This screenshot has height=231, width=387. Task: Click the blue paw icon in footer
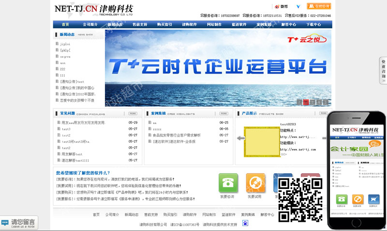coord(245,223)
